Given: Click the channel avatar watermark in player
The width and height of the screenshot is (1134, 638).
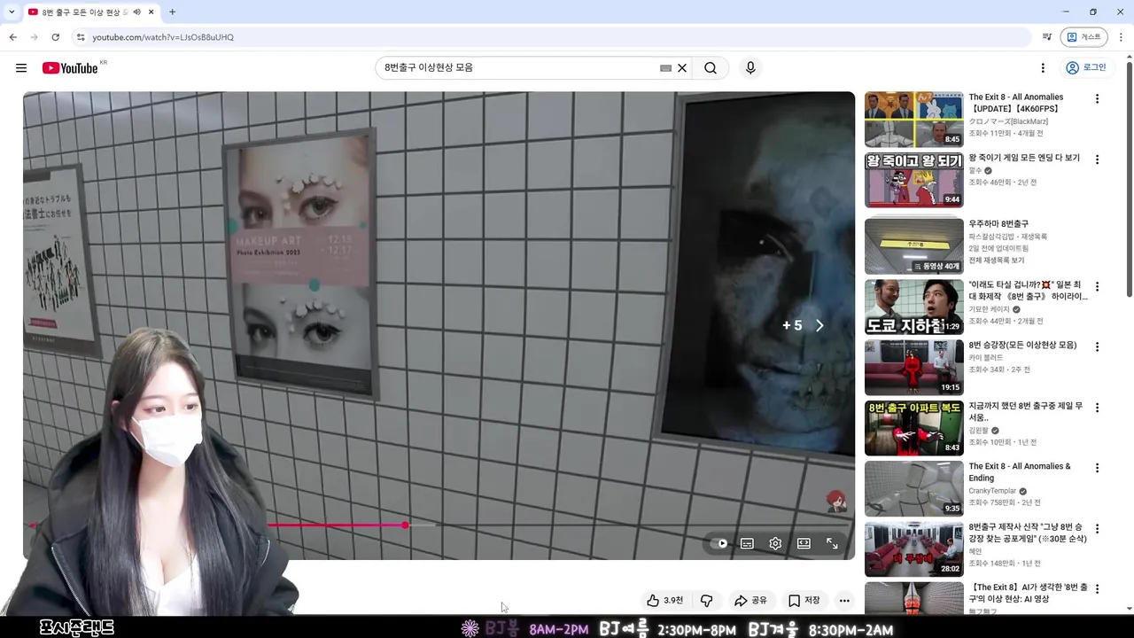Looking at the screenshot, I should (835, 502).
